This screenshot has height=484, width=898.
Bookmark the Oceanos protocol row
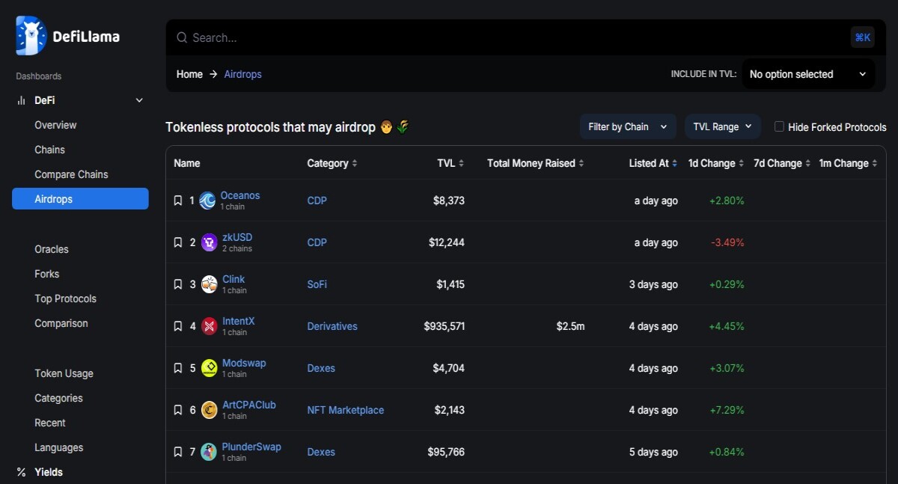178,200
